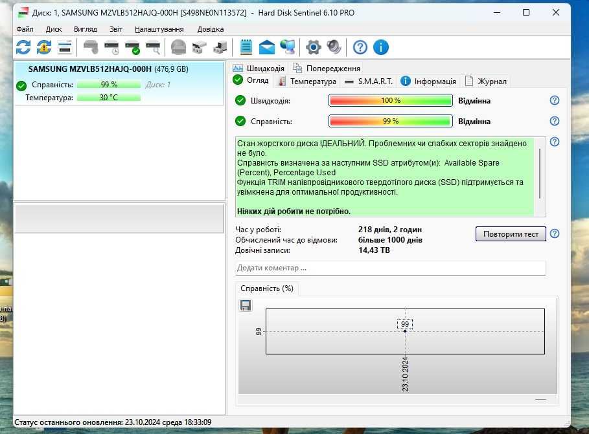Open the Інформація tab
This screenshot has height=434, width=589.
point(428,81)
